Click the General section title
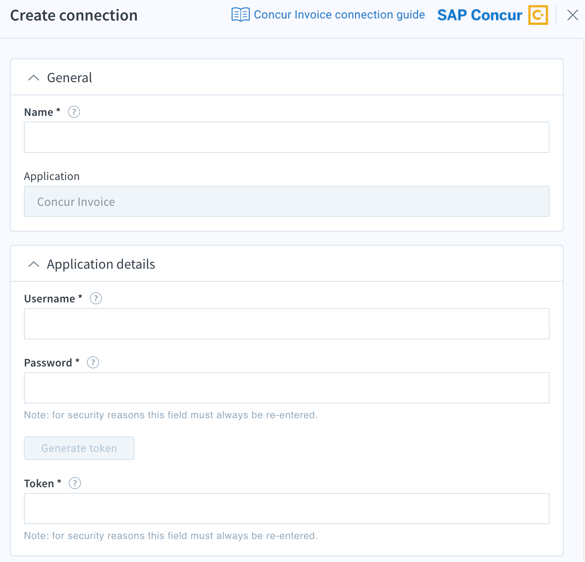Viewport: 585px width, 562px height. (70, 78)
